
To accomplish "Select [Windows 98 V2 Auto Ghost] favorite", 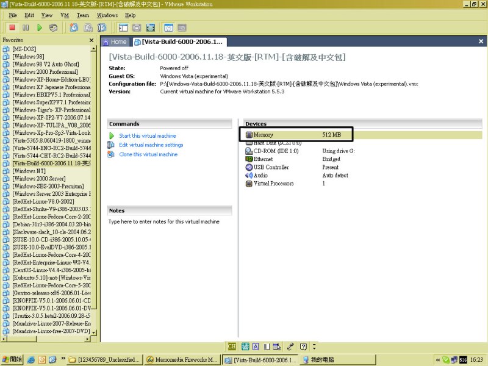I will pos(45,64).
